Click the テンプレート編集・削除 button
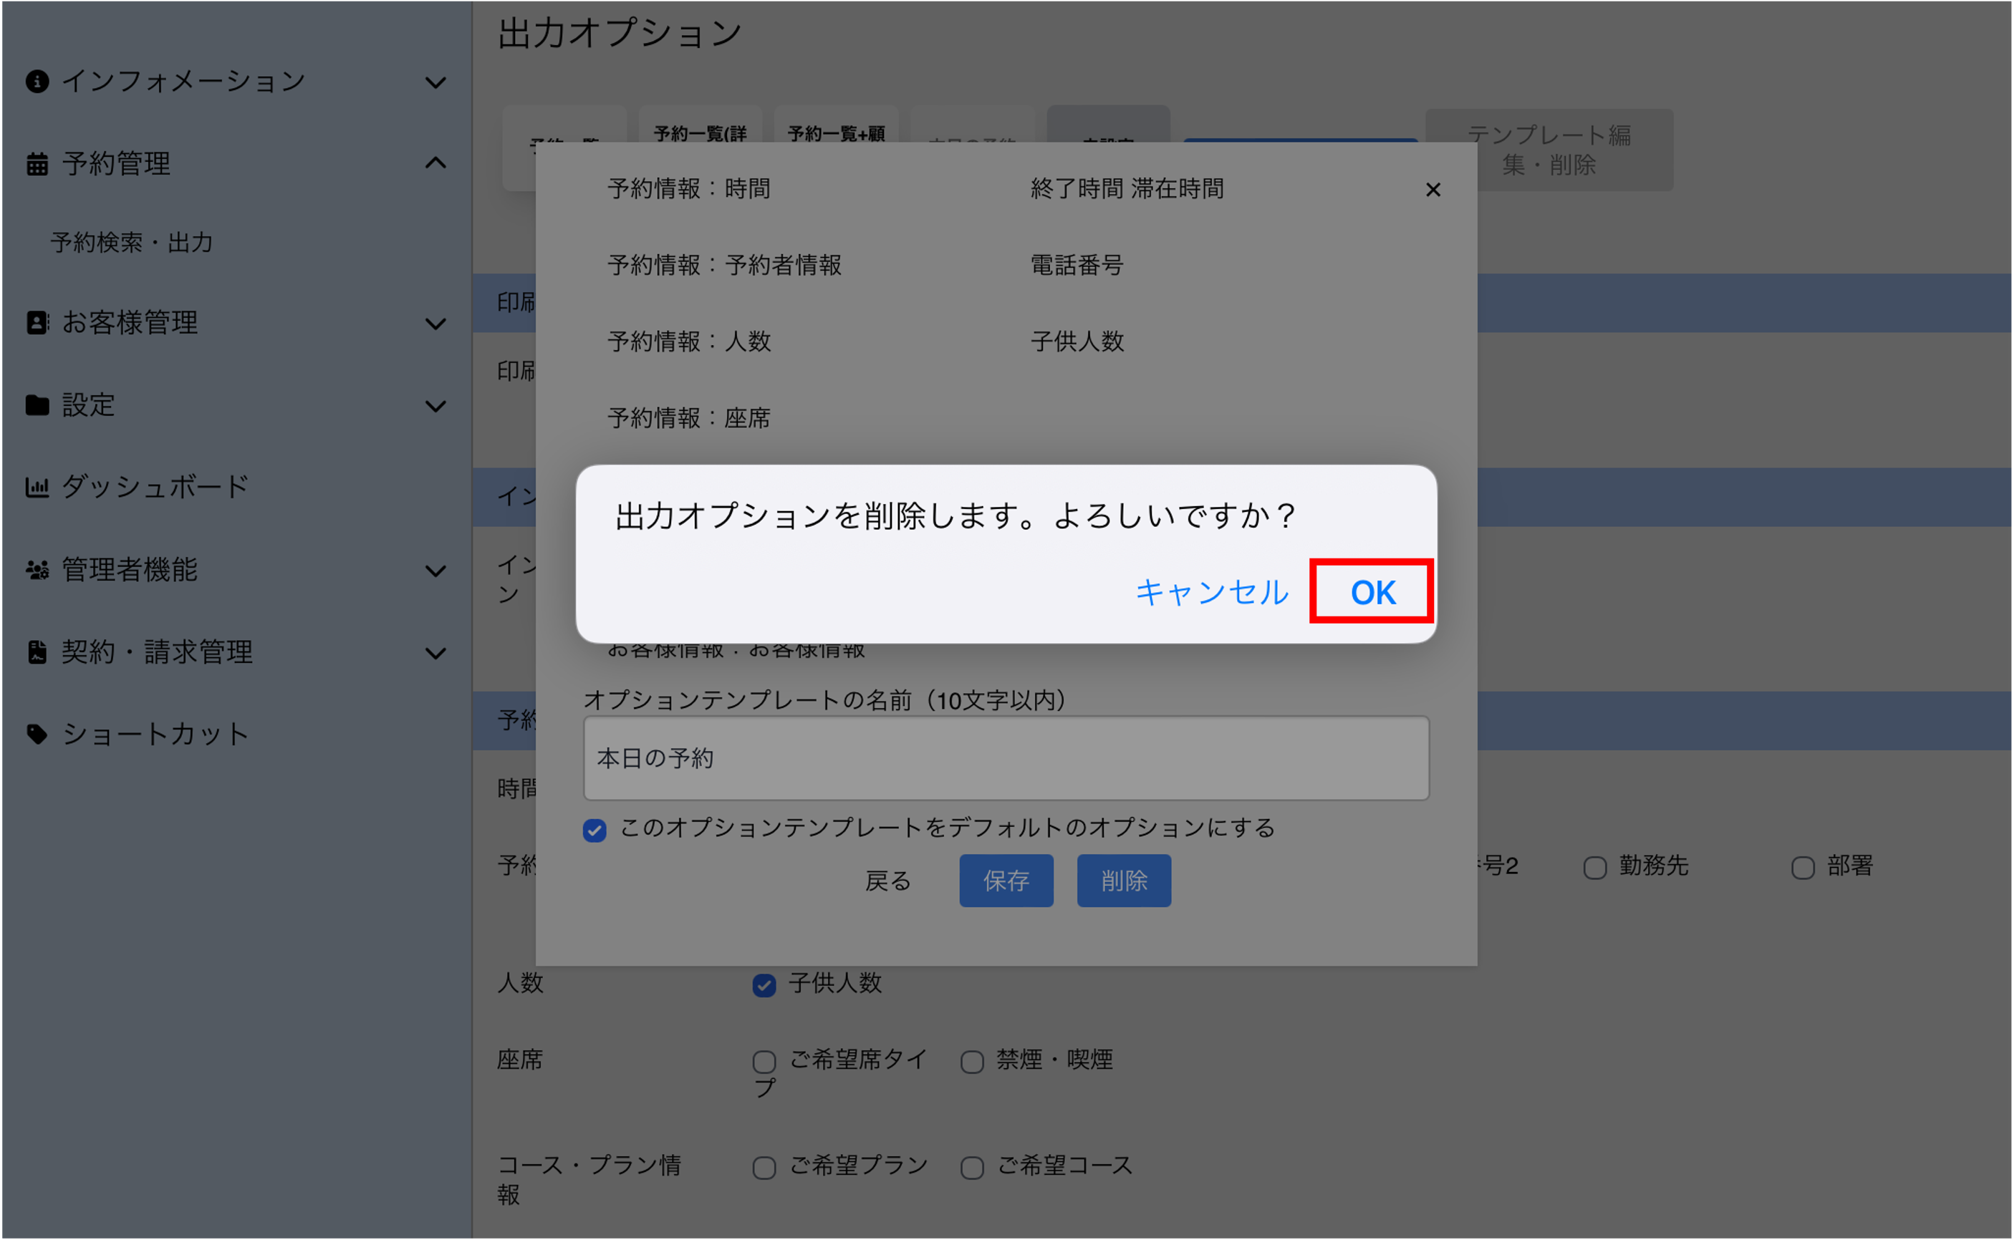This screenshot has height=1240, width=2012. 1548,150
